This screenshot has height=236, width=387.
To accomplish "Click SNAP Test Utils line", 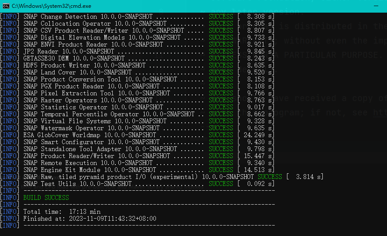I will click(137, 184).
